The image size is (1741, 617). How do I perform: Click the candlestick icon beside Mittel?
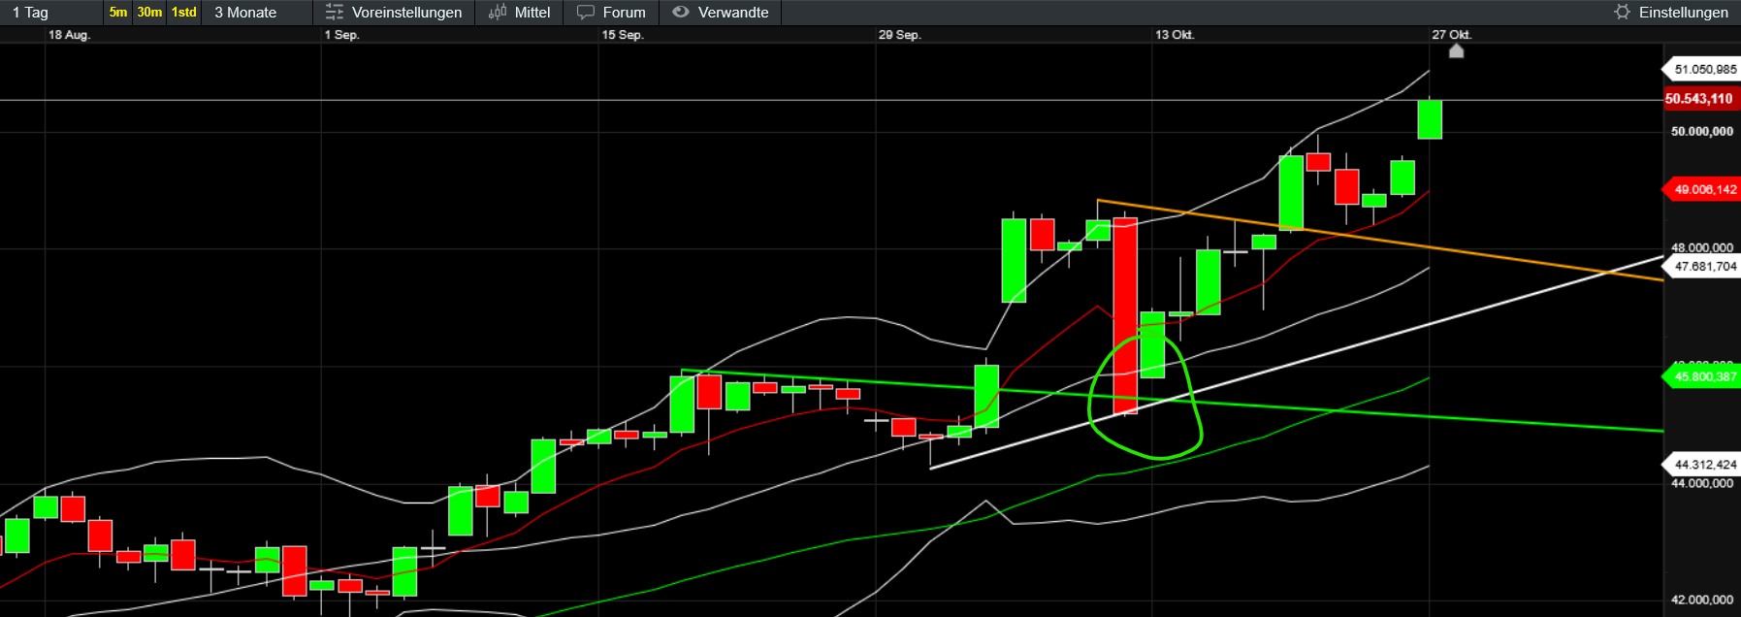(498, 13)
